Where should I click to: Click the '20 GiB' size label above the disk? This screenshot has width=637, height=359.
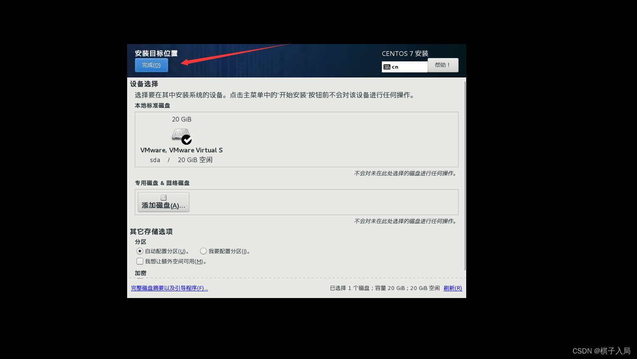click(x=181, y=119)
